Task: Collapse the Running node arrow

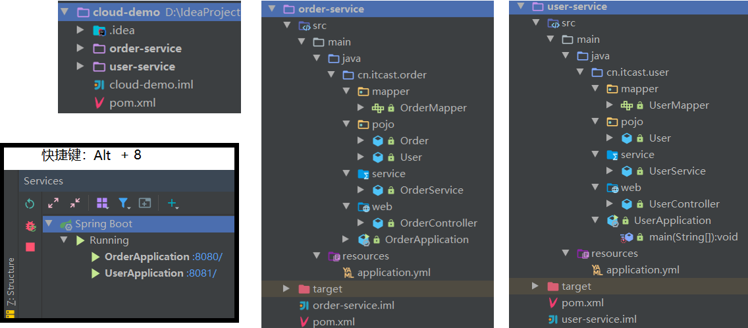Action: click(64, 240)
